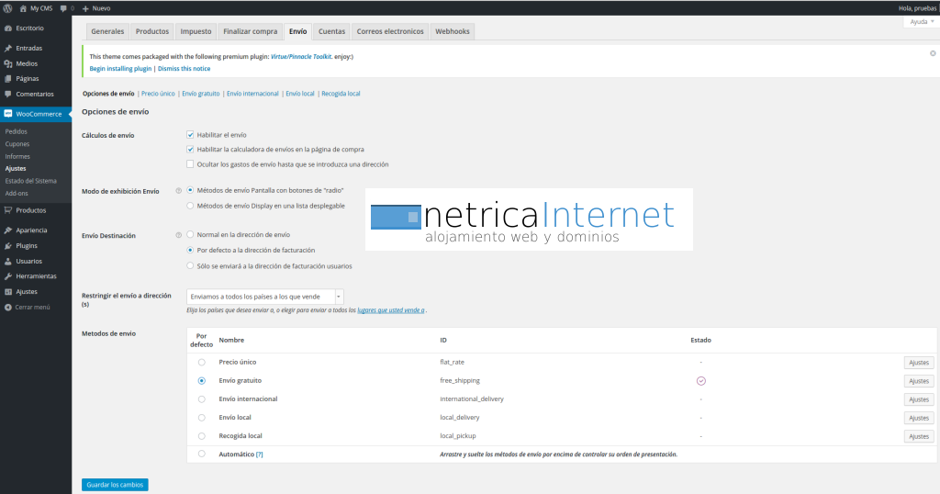Click the WordPress logo in admin bar
The width and height of the screenshot is (940, 494).
tap(7, 7)
